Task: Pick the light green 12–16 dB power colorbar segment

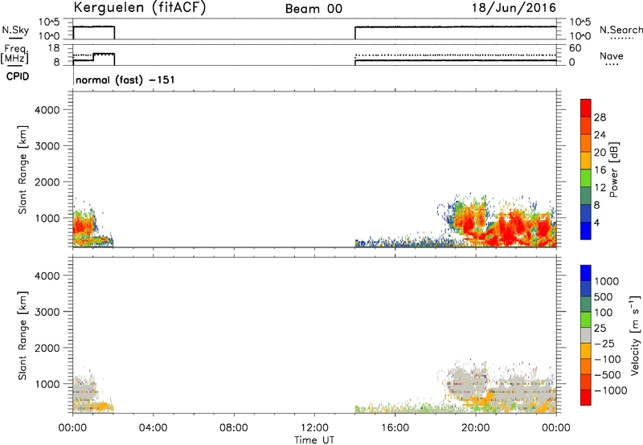Action: tap(586, 178)
